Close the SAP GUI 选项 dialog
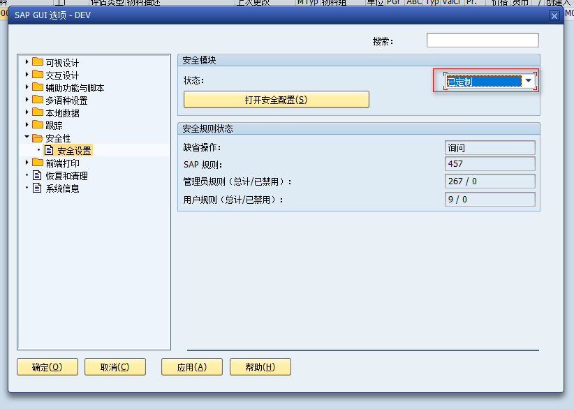Viewport: 574px width, 409px height. coord(554,16)
